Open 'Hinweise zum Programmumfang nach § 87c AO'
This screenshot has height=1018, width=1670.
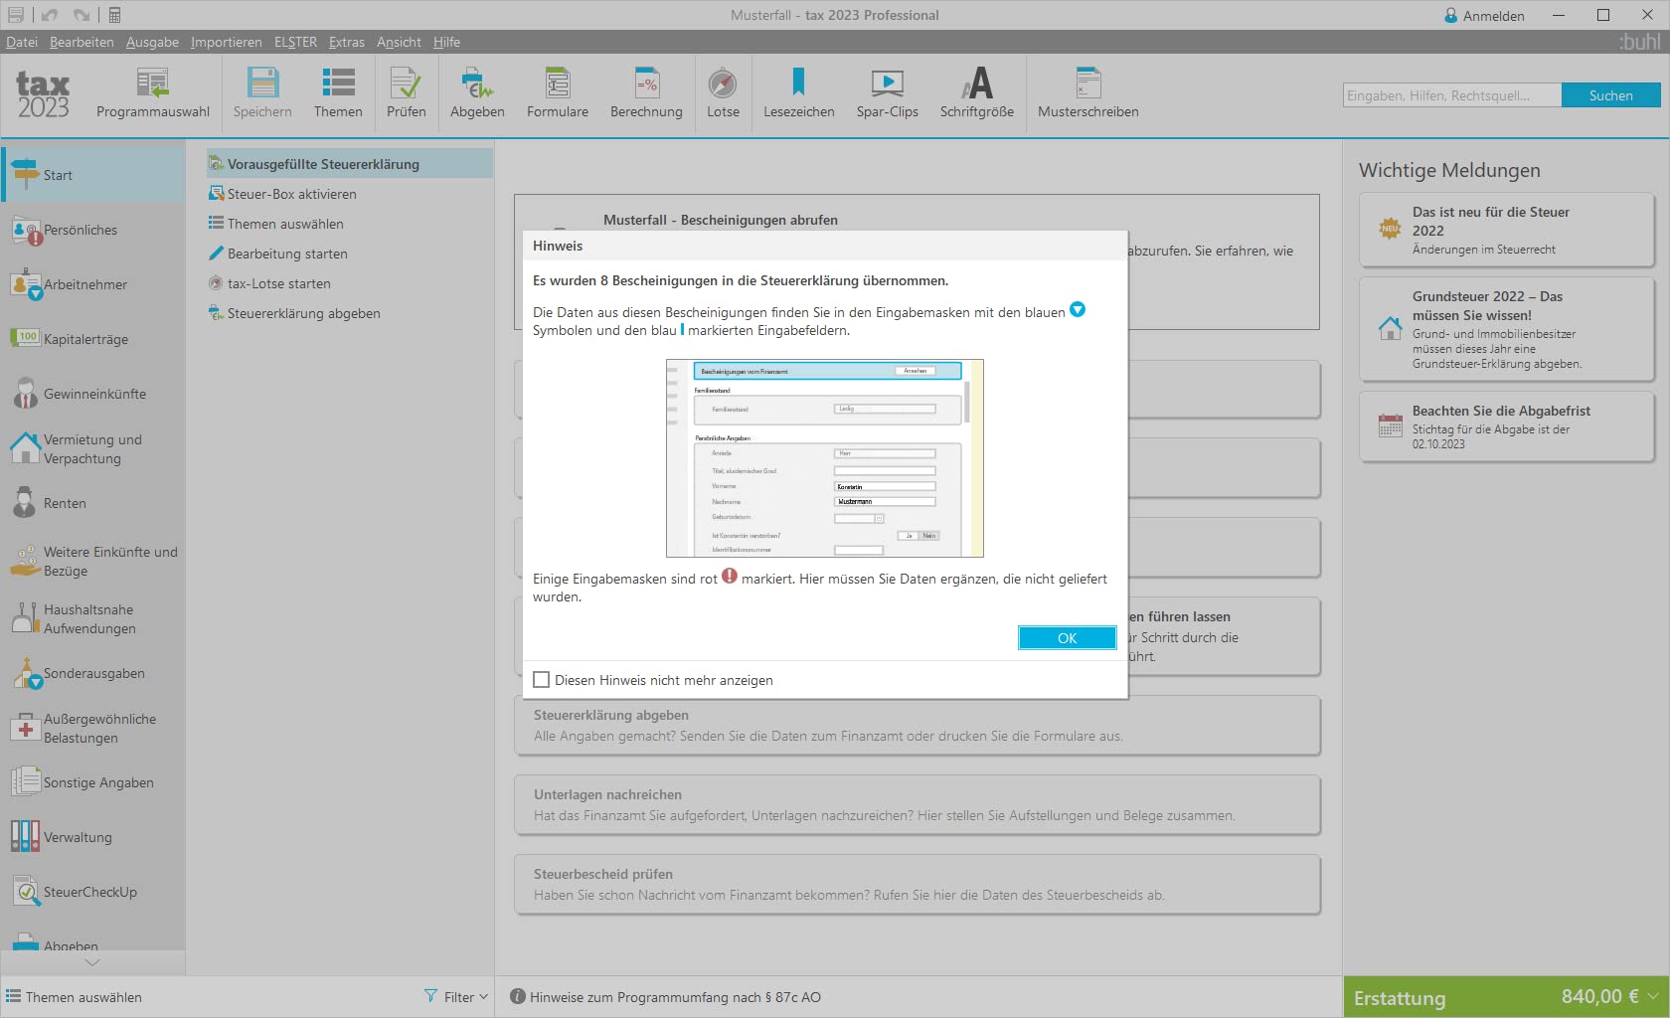coord(665,997)
